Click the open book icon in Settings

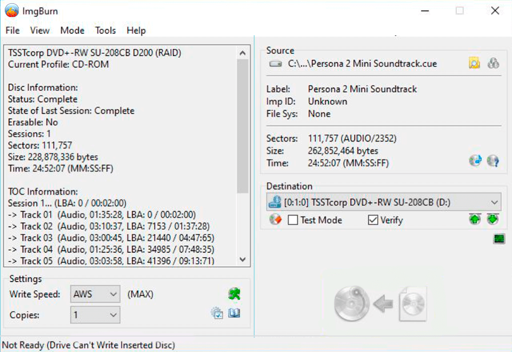(234, 314)
